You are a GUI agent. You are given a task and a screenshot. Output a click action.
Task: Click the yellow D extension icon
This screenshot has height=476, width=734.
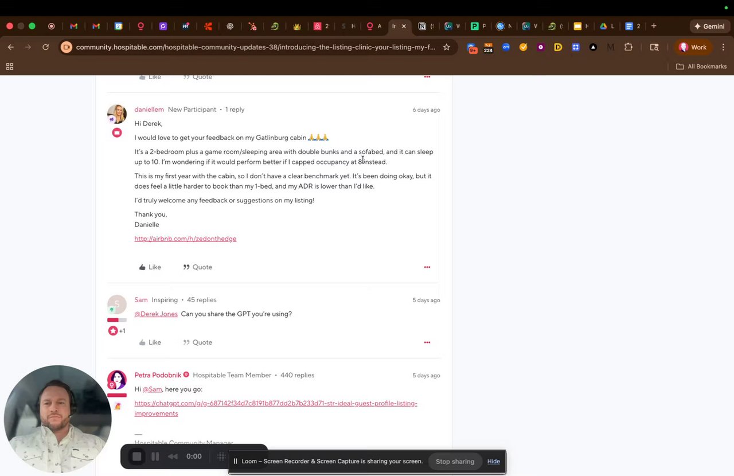(558, 47)
